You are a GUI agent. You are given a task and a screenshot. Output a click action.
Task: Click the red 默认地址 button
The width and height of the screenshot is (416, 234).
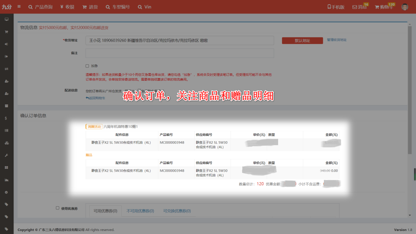(302, 40)
